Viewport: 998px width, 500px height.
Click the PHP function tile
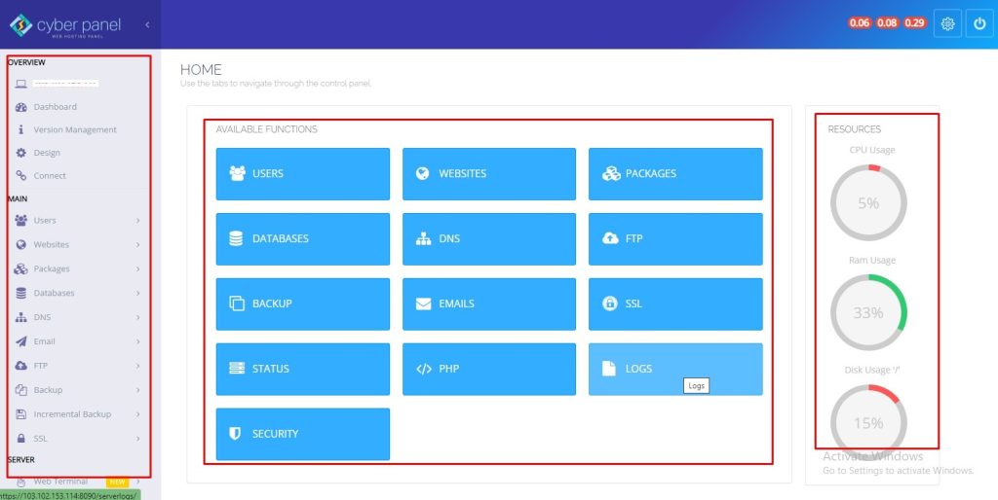(x=488, y=369)
